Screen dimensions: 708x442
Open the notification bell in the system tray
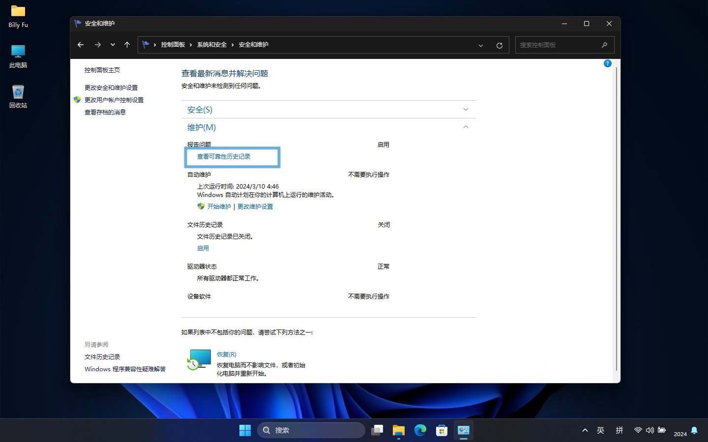pyautogui.click(x=694, y=430)
